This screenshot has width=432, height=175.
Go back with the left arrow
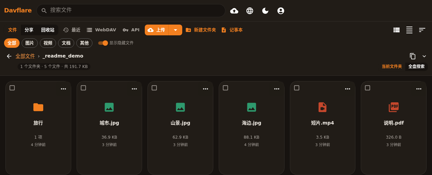(9, 56)
